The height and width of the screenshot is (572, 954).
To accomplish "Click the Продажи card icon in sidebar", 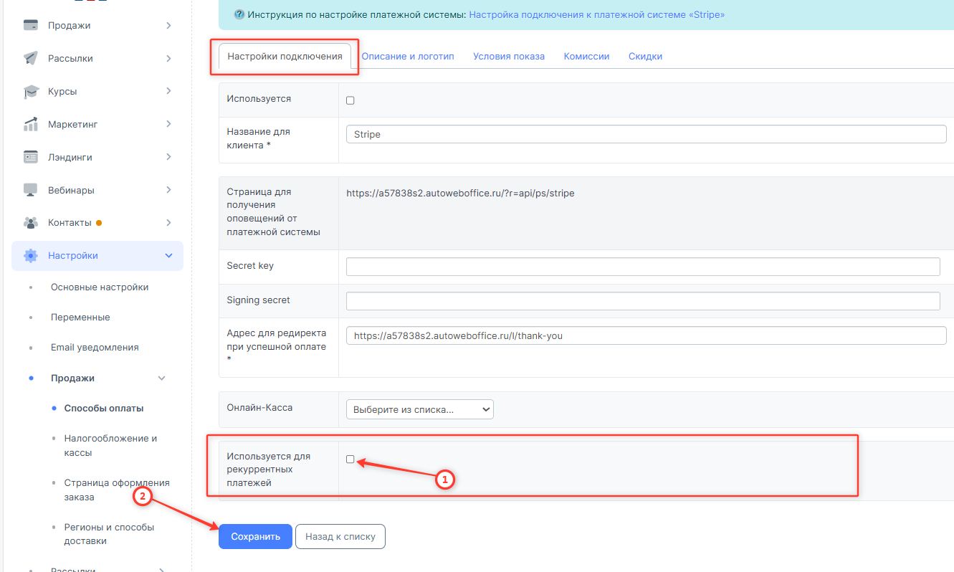I will (31, 26).
